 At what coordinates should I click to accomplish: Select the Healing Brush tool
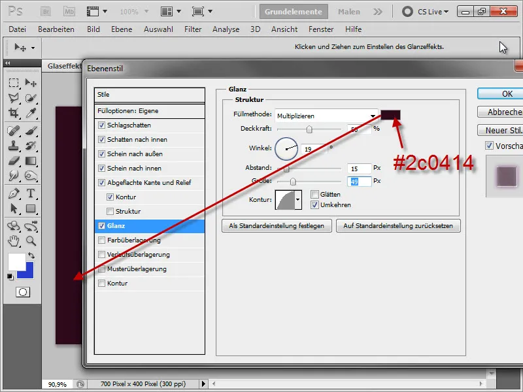tap(14, 130)
